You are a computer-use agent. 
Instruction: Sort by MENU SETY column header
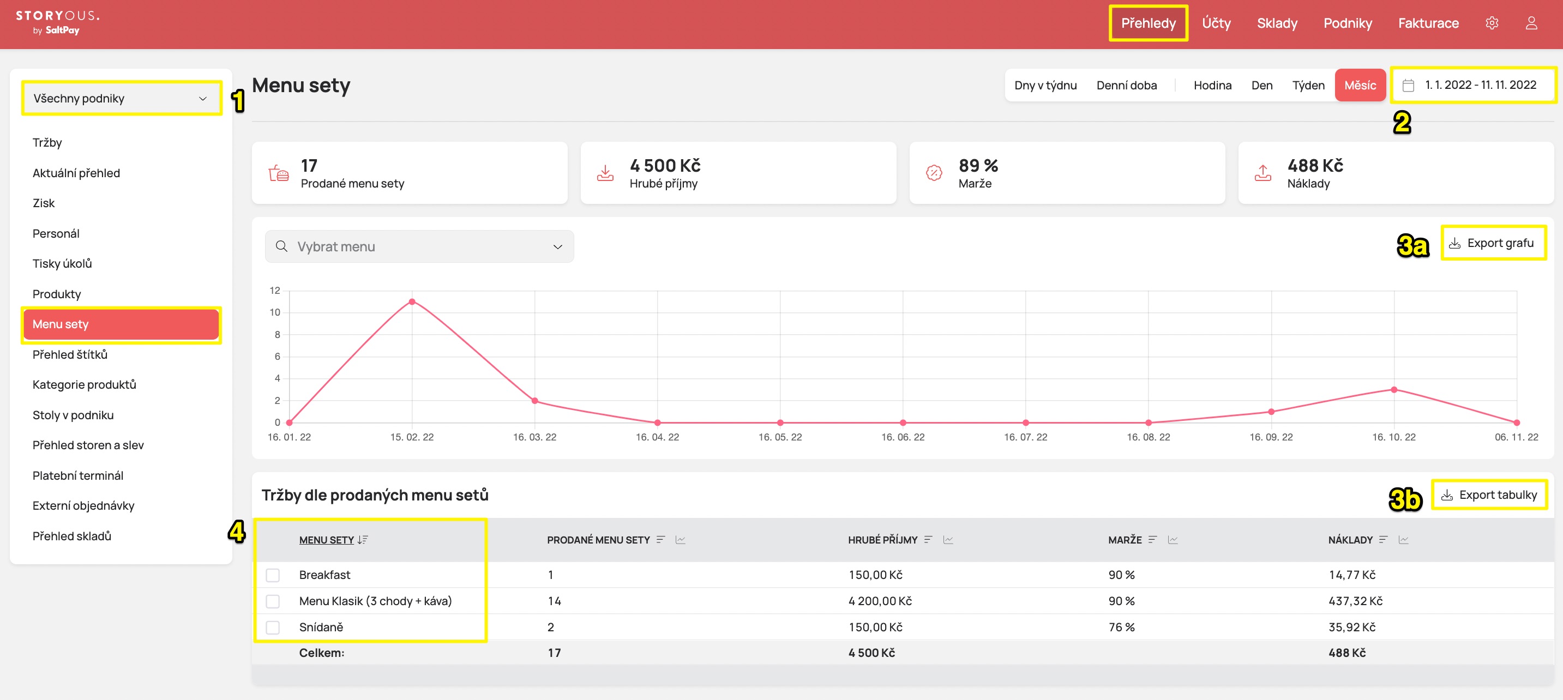(326, 540)
